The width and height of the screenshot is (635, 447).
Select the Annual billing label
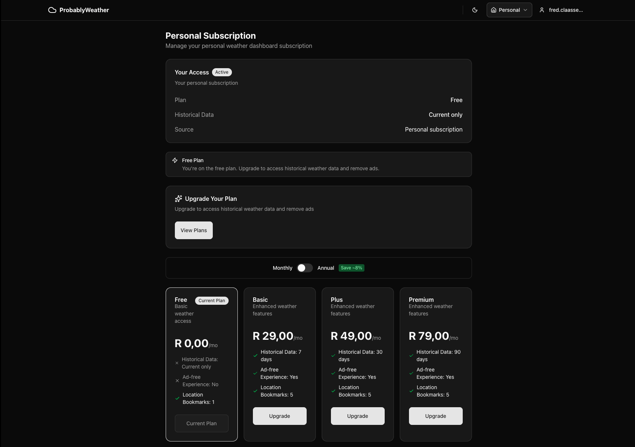click(x=326, y=268)
